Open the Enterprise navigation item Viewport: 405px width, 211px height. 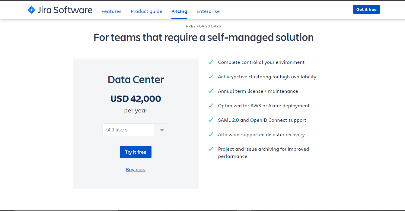coord(208,11)
